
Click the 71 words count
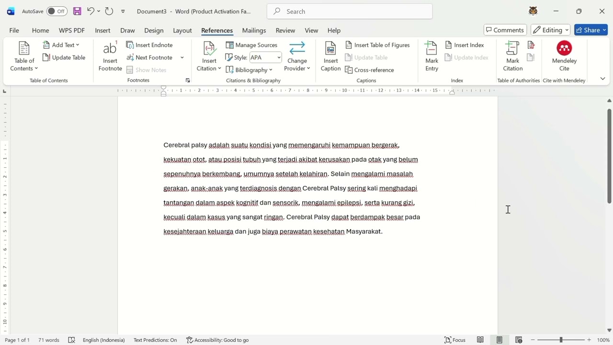(x=49, y=340)
